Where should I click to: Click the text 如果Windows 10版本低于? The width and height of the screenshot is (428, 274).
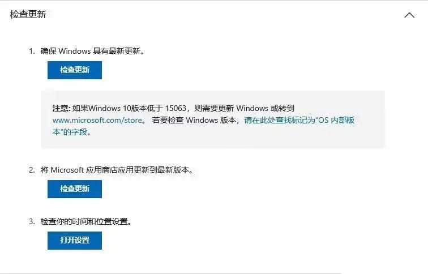point(118,108)
